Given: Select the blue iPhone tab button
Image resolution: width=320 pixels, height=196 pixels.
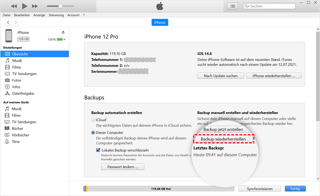Looking at the screenshot, I should (160, 23).
